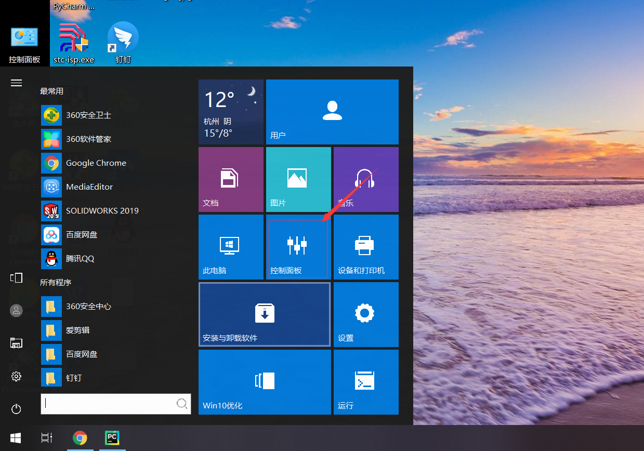Launch 360安全卫士 from most used list

(x=115, y=115)
